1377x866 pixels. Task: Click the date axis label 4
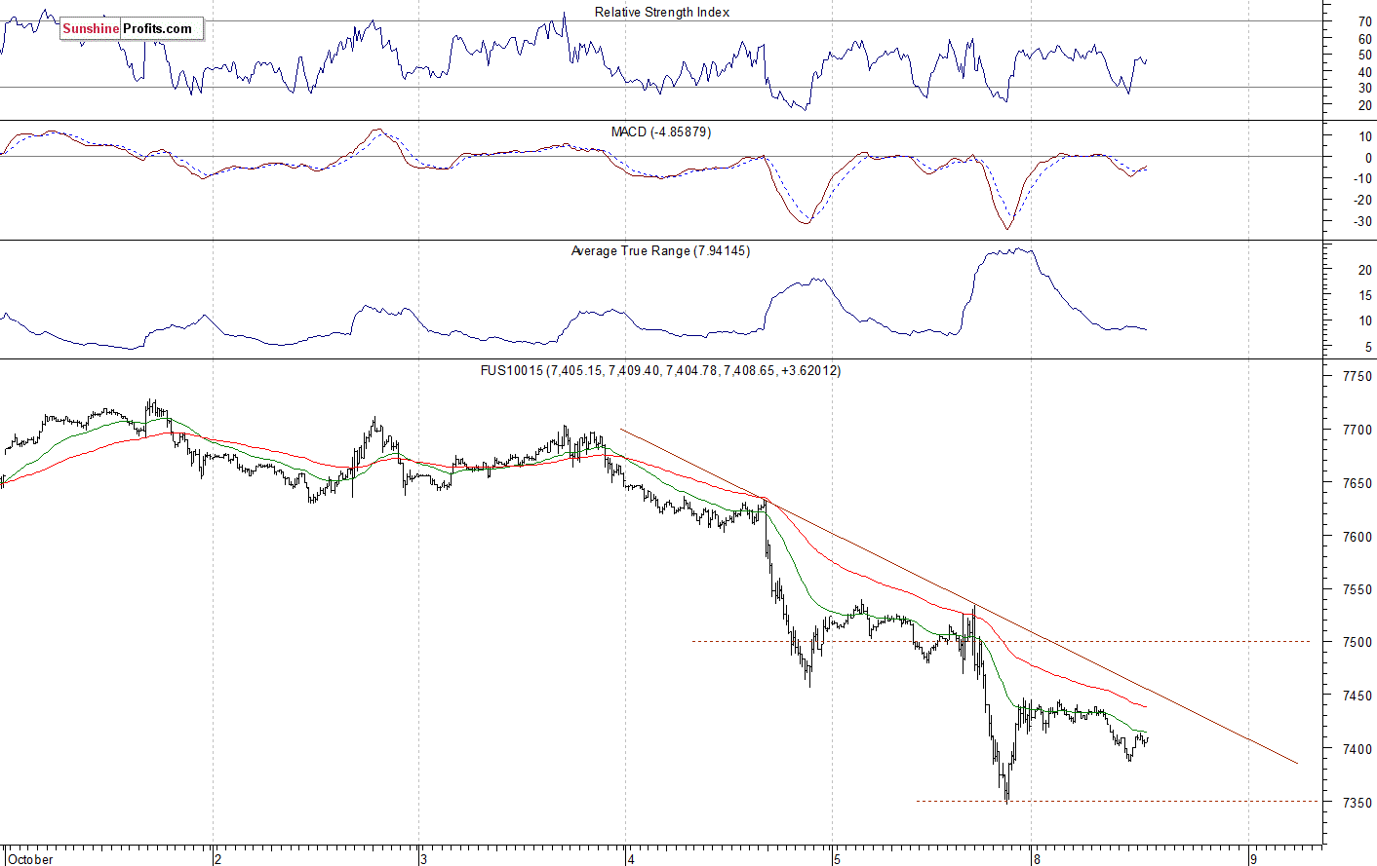coord(631,859)
